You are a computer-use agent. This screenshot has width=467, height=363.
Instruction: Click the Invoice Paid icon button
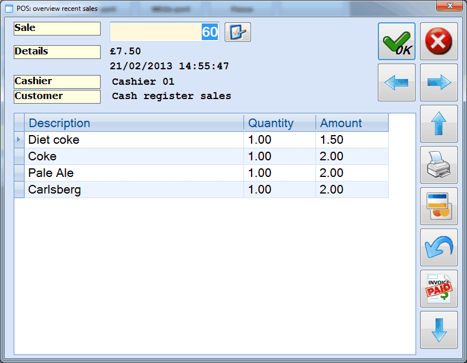pos(438,289)
